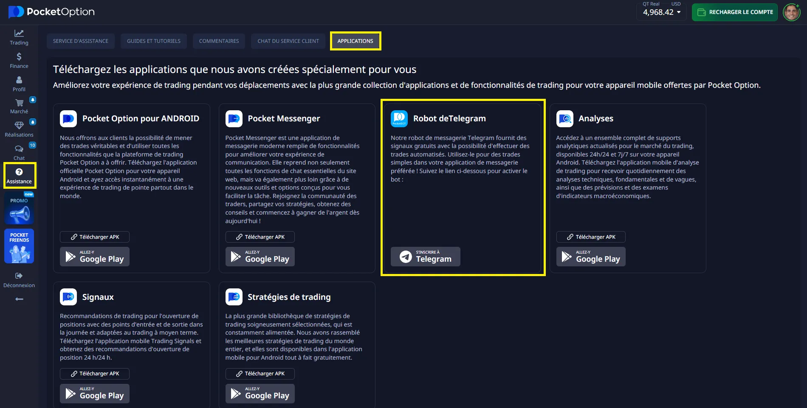Open Google Play for Pocket Option Android
Viewport: 807px width, 408px height.
tap(95, 257)
